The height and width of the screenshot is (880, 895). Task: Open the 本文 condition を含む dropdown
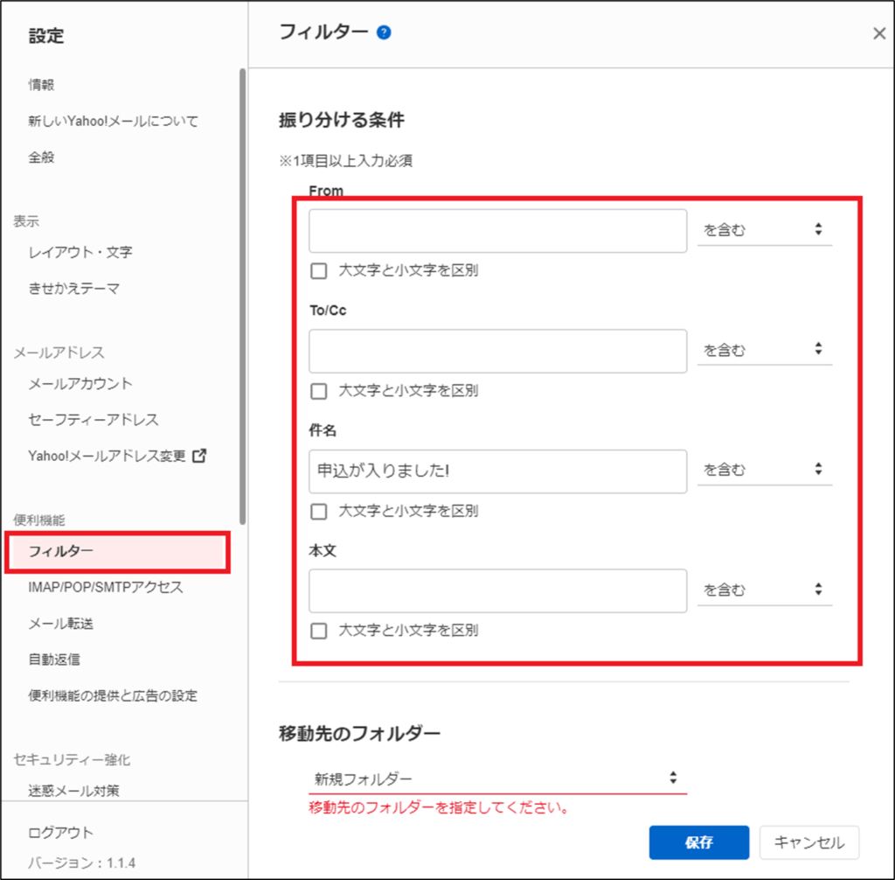(764, 590)
